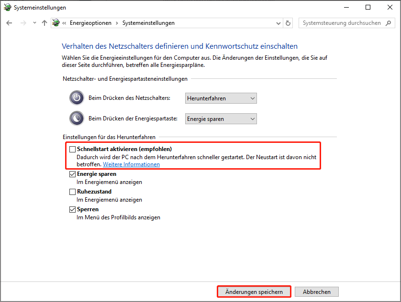This screenshot has height=302, width=401.
Task: Enable the Ruhezustand checkbox
Action: (x=72, y=192)
